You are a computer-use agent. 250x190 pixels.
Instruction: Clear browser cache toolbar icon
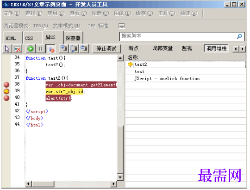point(18,49)
